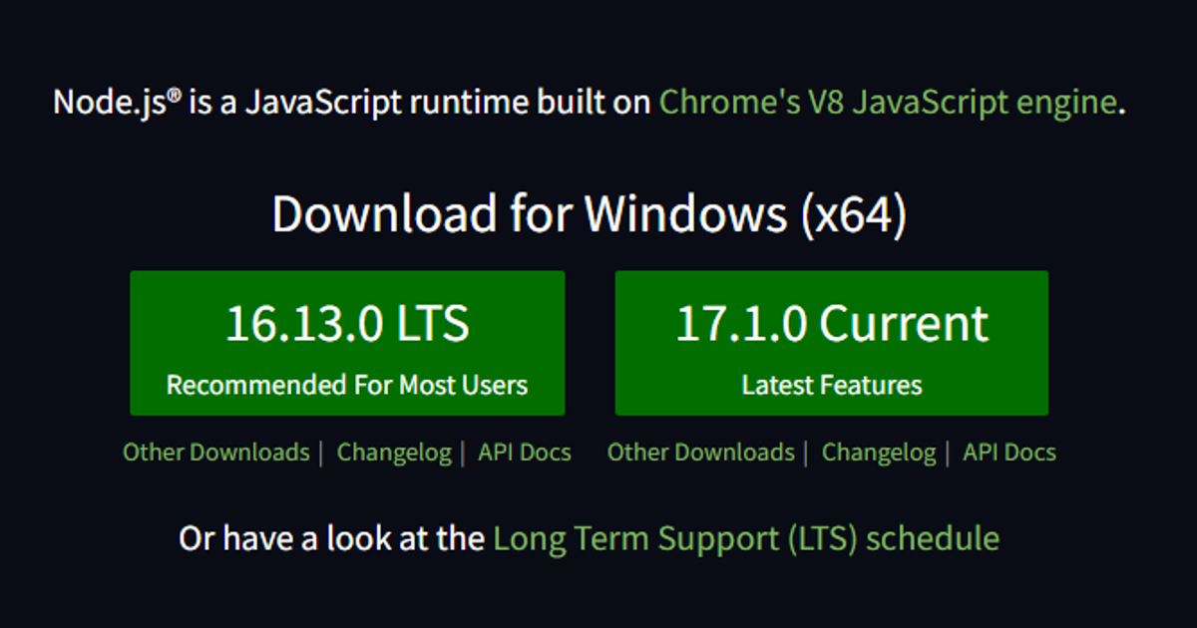Click the 'Download for Windows (x64)' heading
Image resolution: width=1197 pixels, height=628 pixels.
(590, 214)
